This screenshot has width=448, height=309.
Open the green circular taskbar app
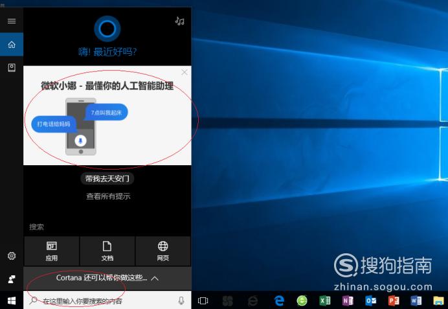(x=302, y=301)
